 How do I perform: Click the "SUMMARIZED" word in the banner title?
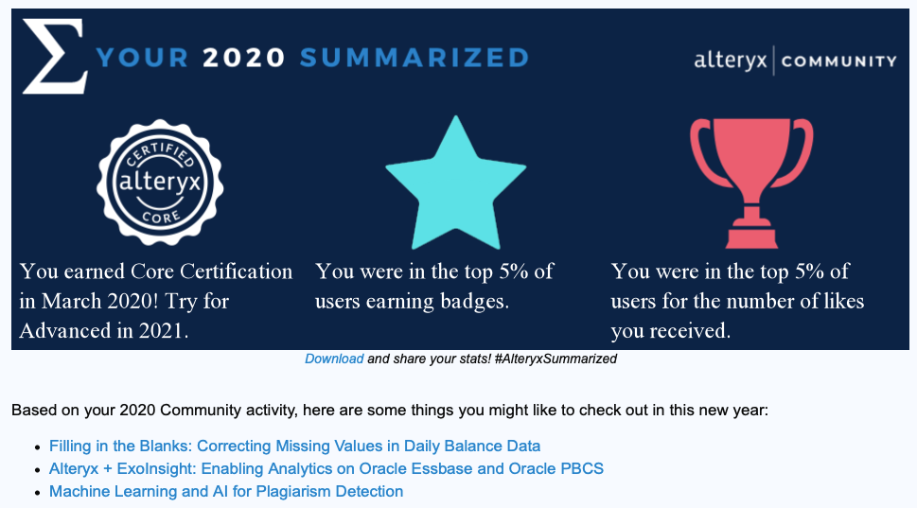pyautogui.click(x=414, y=58)
